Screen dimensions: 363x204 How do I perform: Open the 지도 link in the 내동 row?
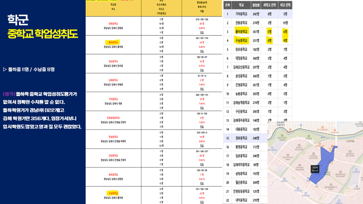[202, 108]
